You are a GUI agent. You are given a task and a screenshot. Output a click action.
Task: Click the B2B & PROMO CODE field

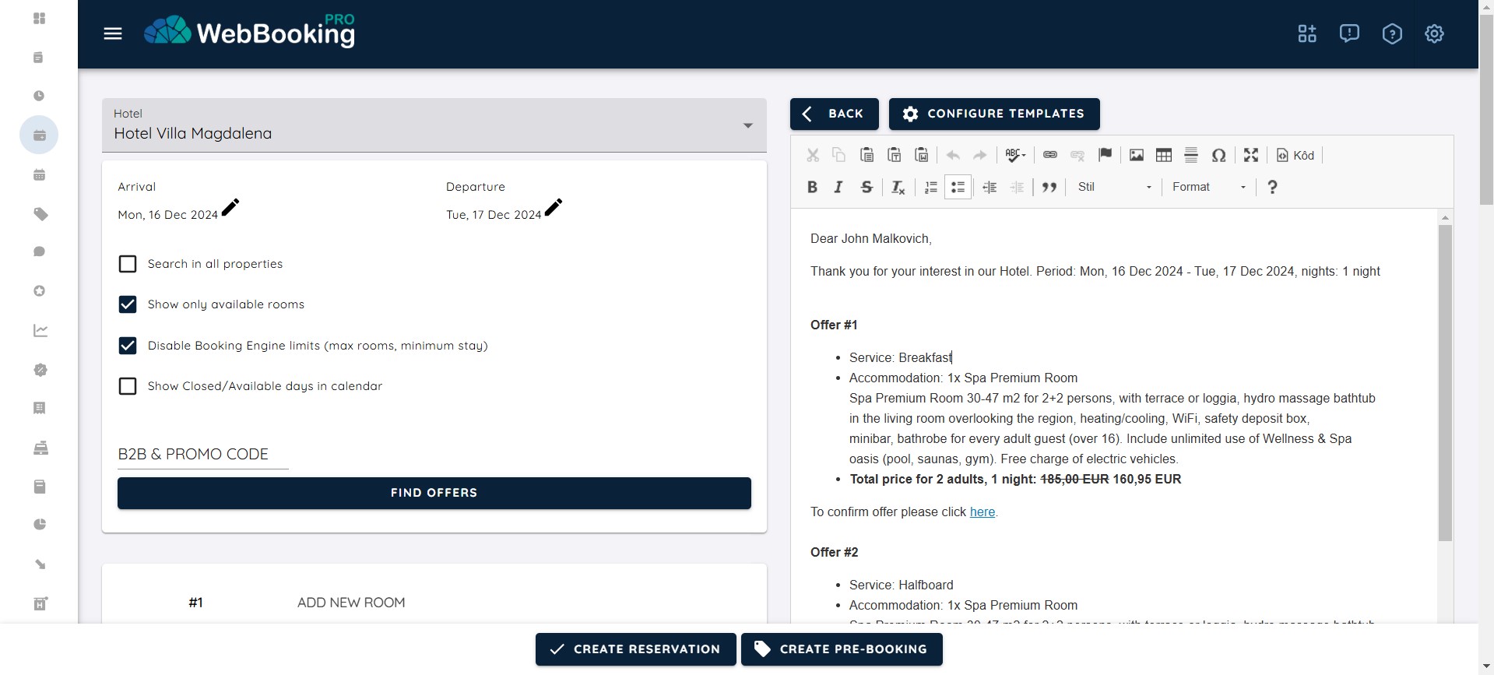pos(202,455)
